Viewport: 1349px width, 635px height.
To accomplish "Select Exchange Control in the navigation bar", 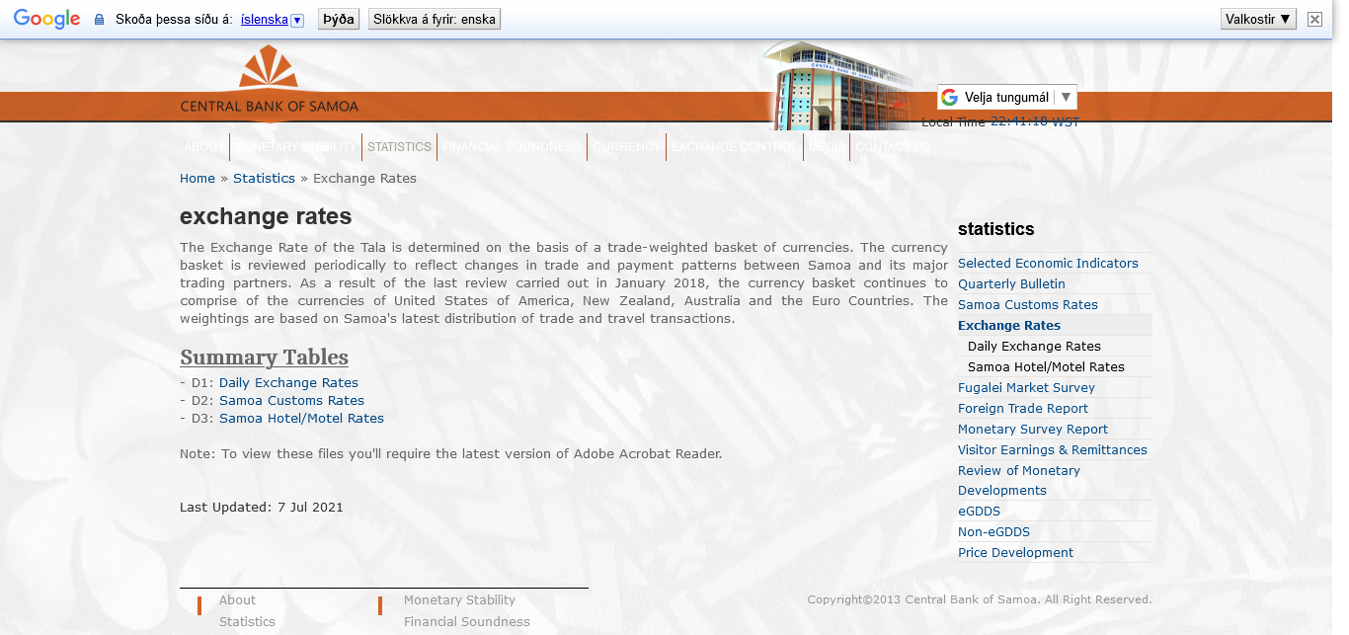I will pyautogui.click(x=735, y=147).
